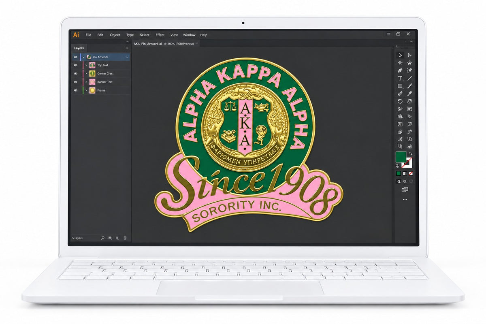Screen dimensions: 486x324
Task: Click the green Fill color box
Action: 401,156
